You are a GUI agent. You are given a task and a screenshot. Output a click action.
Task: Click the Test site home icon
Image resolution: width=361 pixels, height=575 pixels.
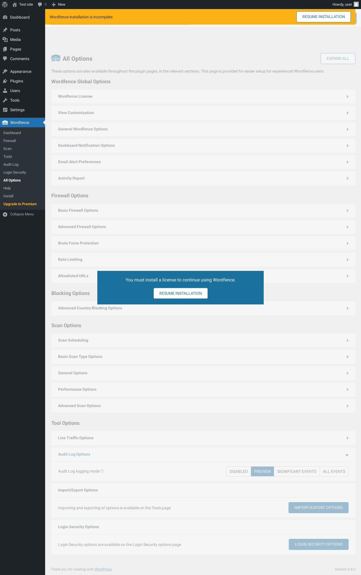15,5
